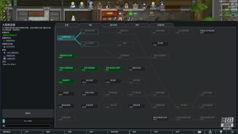Click the 41 / 1000 research progress bar

(28, 121)
